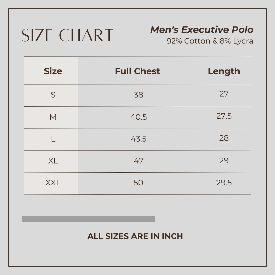Viewport: 275px width, 275px height.
Task: Select the 92% Cotton & 8% Lycra text
Action: (x=210, y=41)
